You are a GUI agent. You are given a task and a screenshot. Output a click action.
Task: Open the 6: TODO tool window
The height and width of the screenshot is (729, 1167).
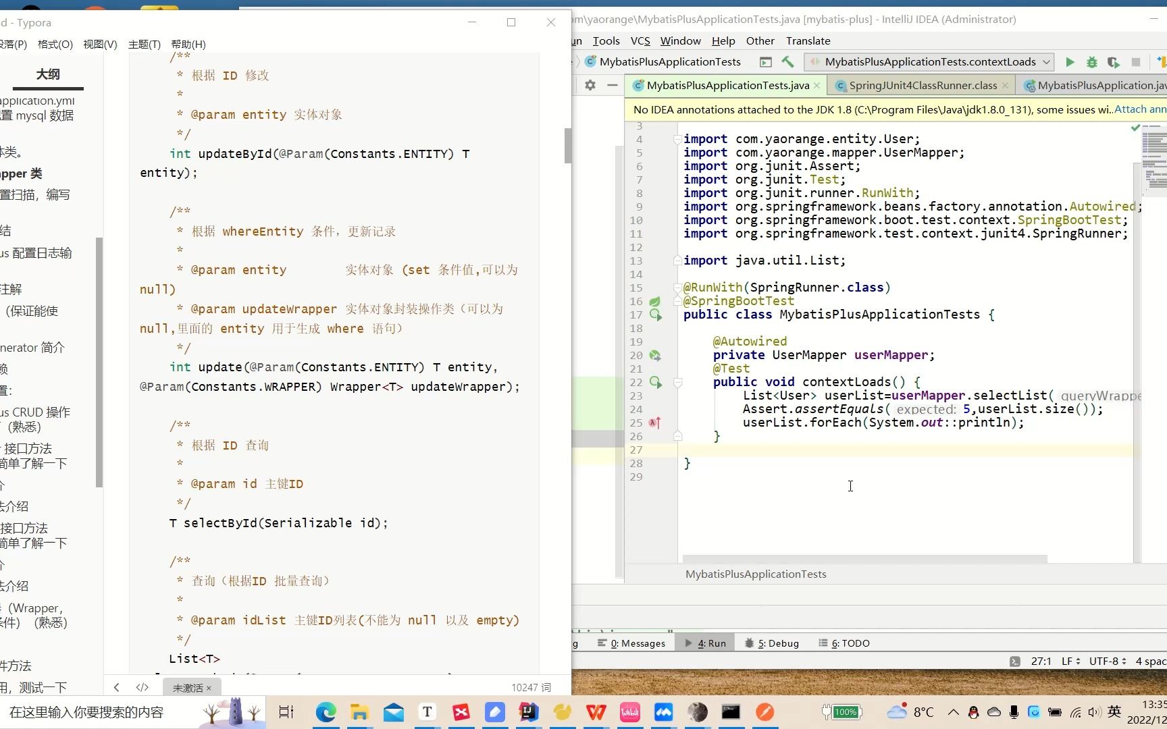coord(844,643)
